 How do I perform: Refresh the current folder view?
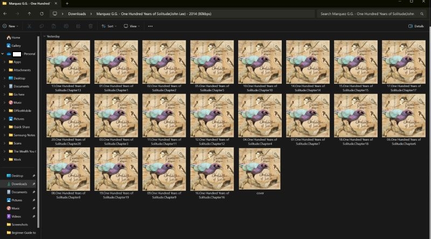[x=41, y=13]
